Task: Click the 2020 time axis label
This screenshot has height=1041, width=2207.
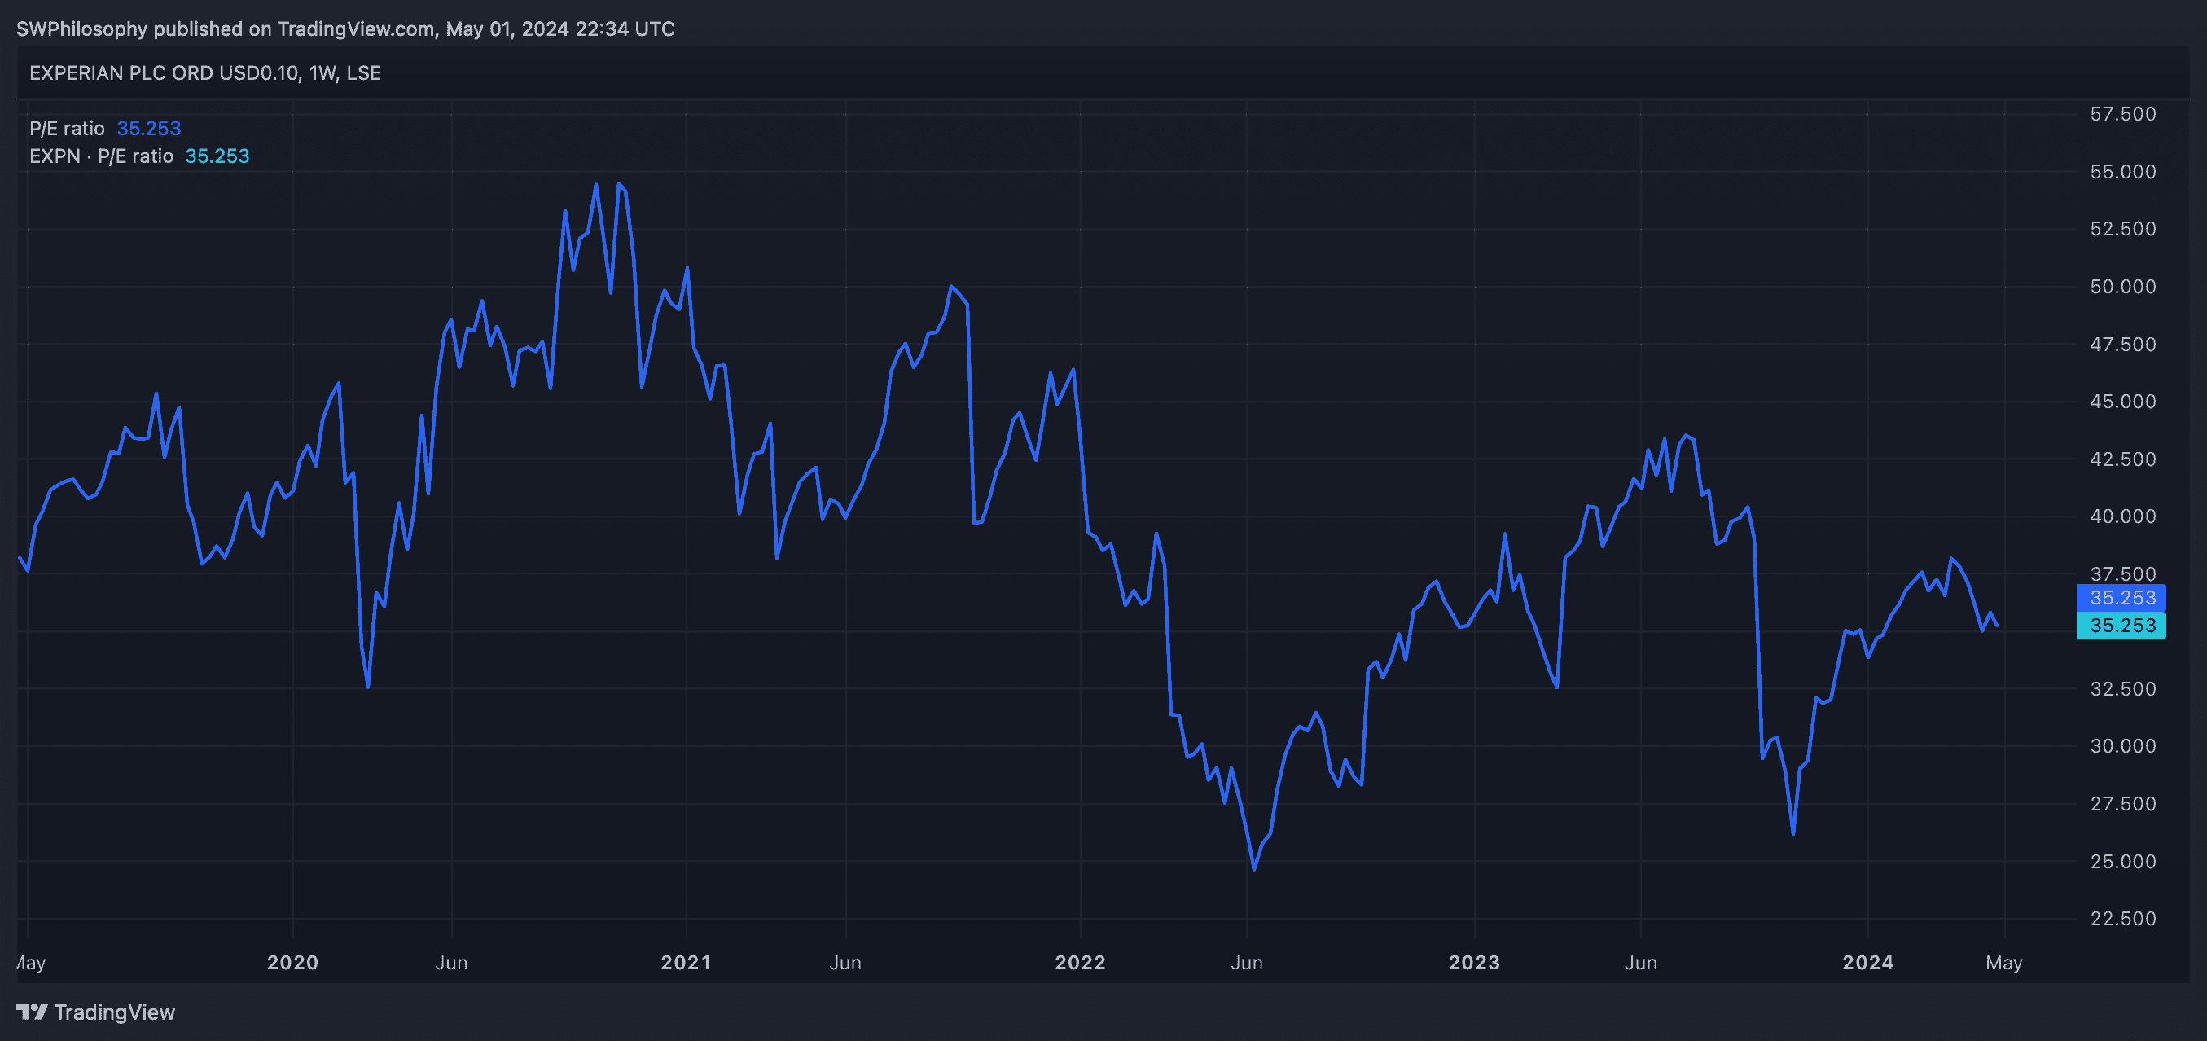Action: click(x=292, y=962)
